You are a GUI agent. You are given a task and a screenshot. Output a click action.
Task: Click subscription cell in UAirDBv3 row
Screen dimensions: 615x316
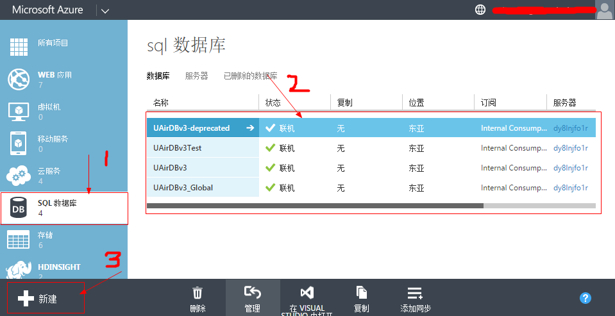pyautogui.click(x=514, y=168)
